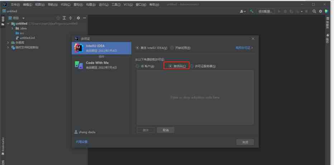334x165 pixels.
Task: Click the Run play icon
Action: [279, 11]
